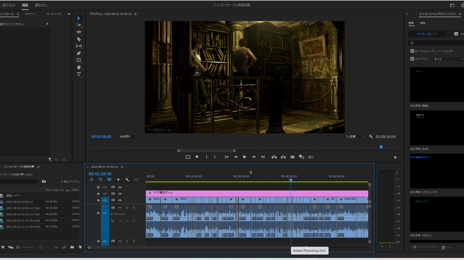Open the library filter dropdown
This screenshot has width=464, height=260.
448,59
